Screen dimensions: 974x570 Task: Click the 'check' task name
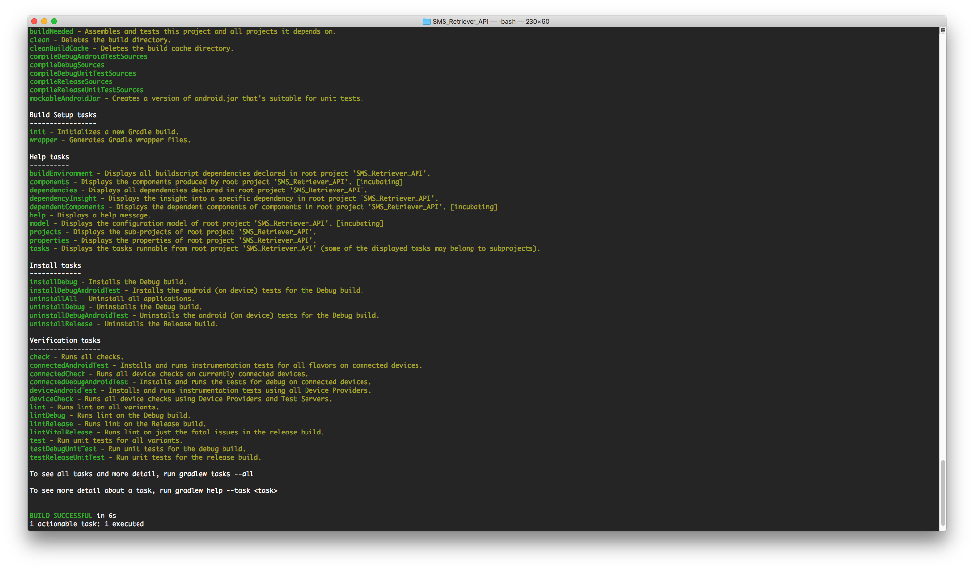40,357
